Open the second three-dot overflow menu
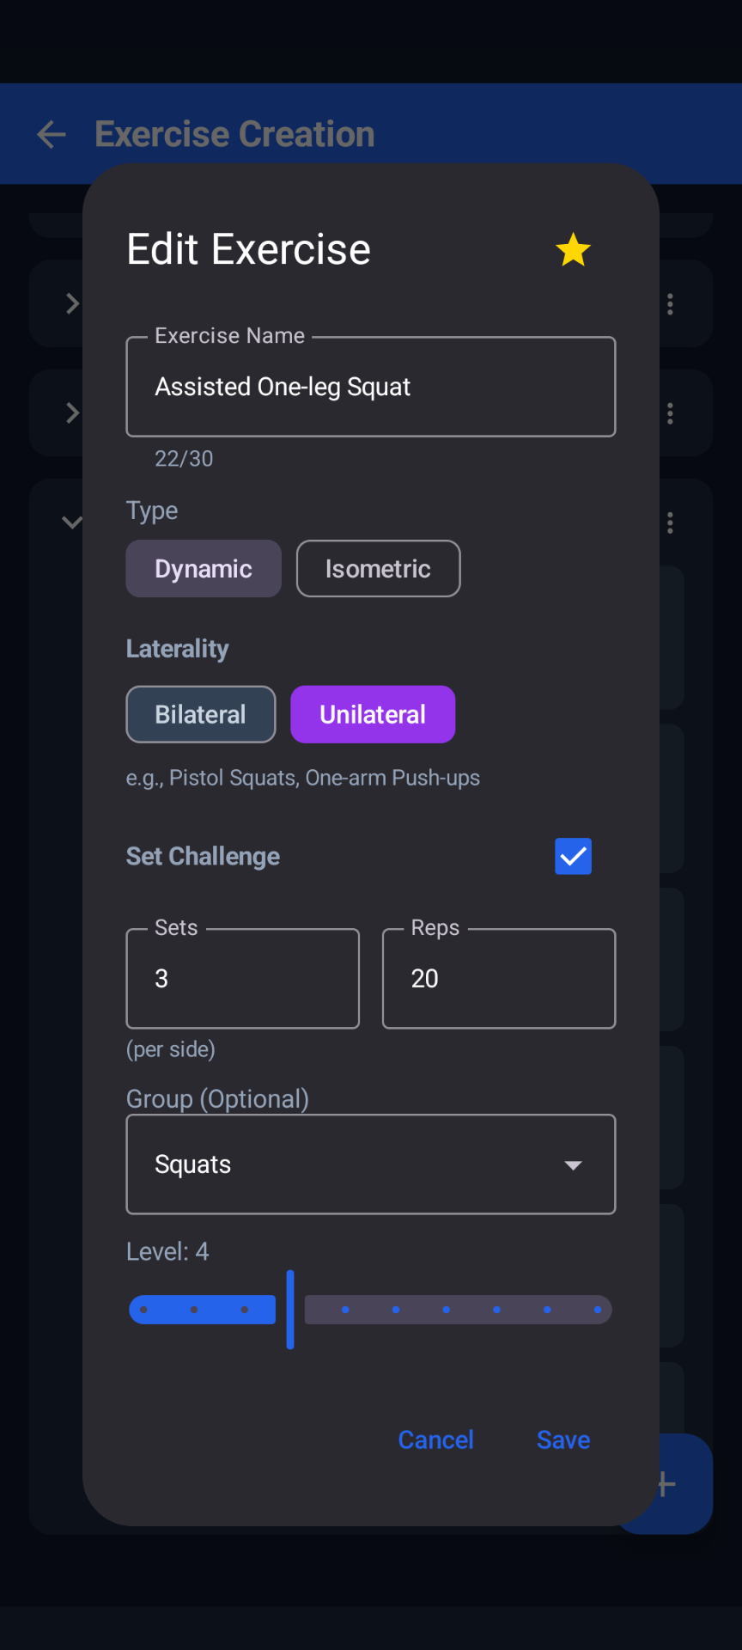The image size is (742, 1650). [670, 414]
